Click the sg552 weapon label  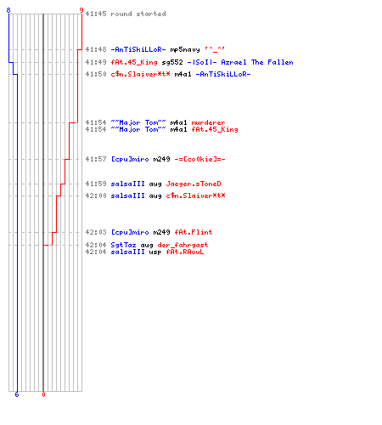172,62
